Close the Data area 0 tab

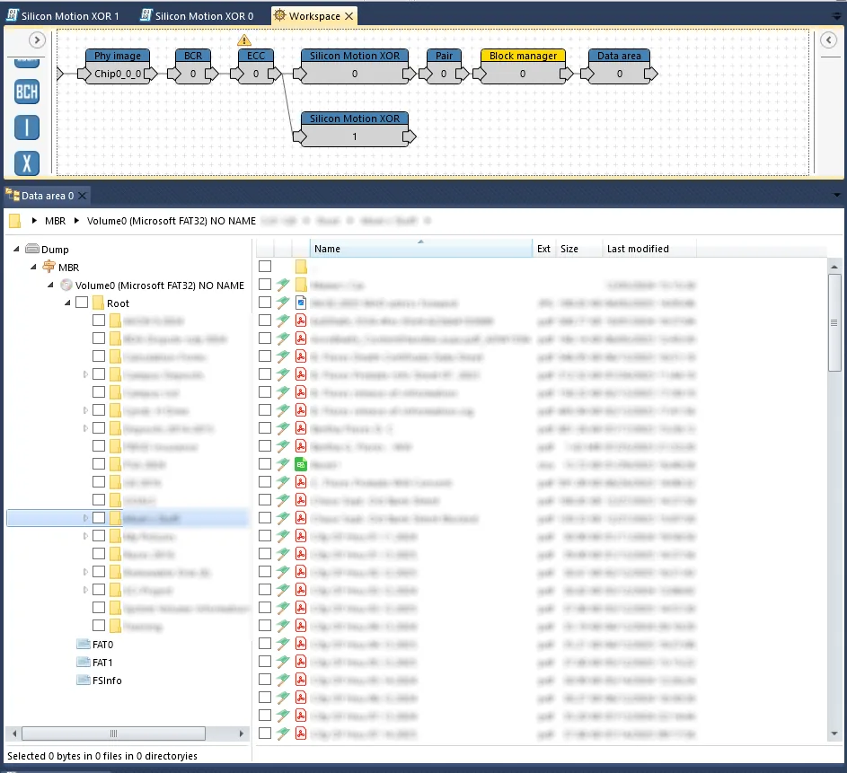tap(82, 196)
